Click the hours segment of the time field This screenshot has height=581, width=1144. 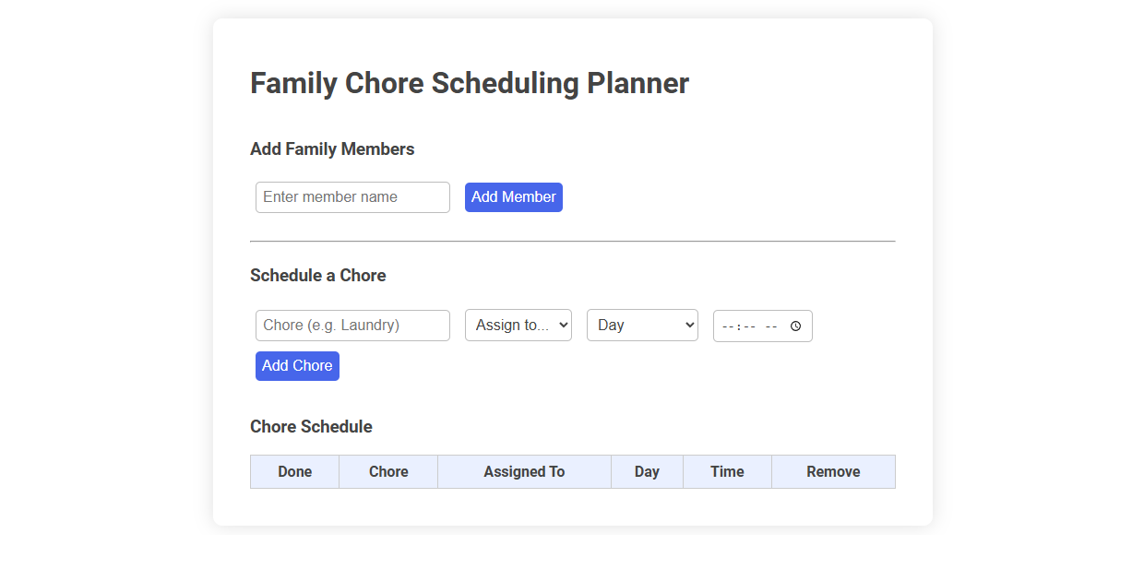728,326
